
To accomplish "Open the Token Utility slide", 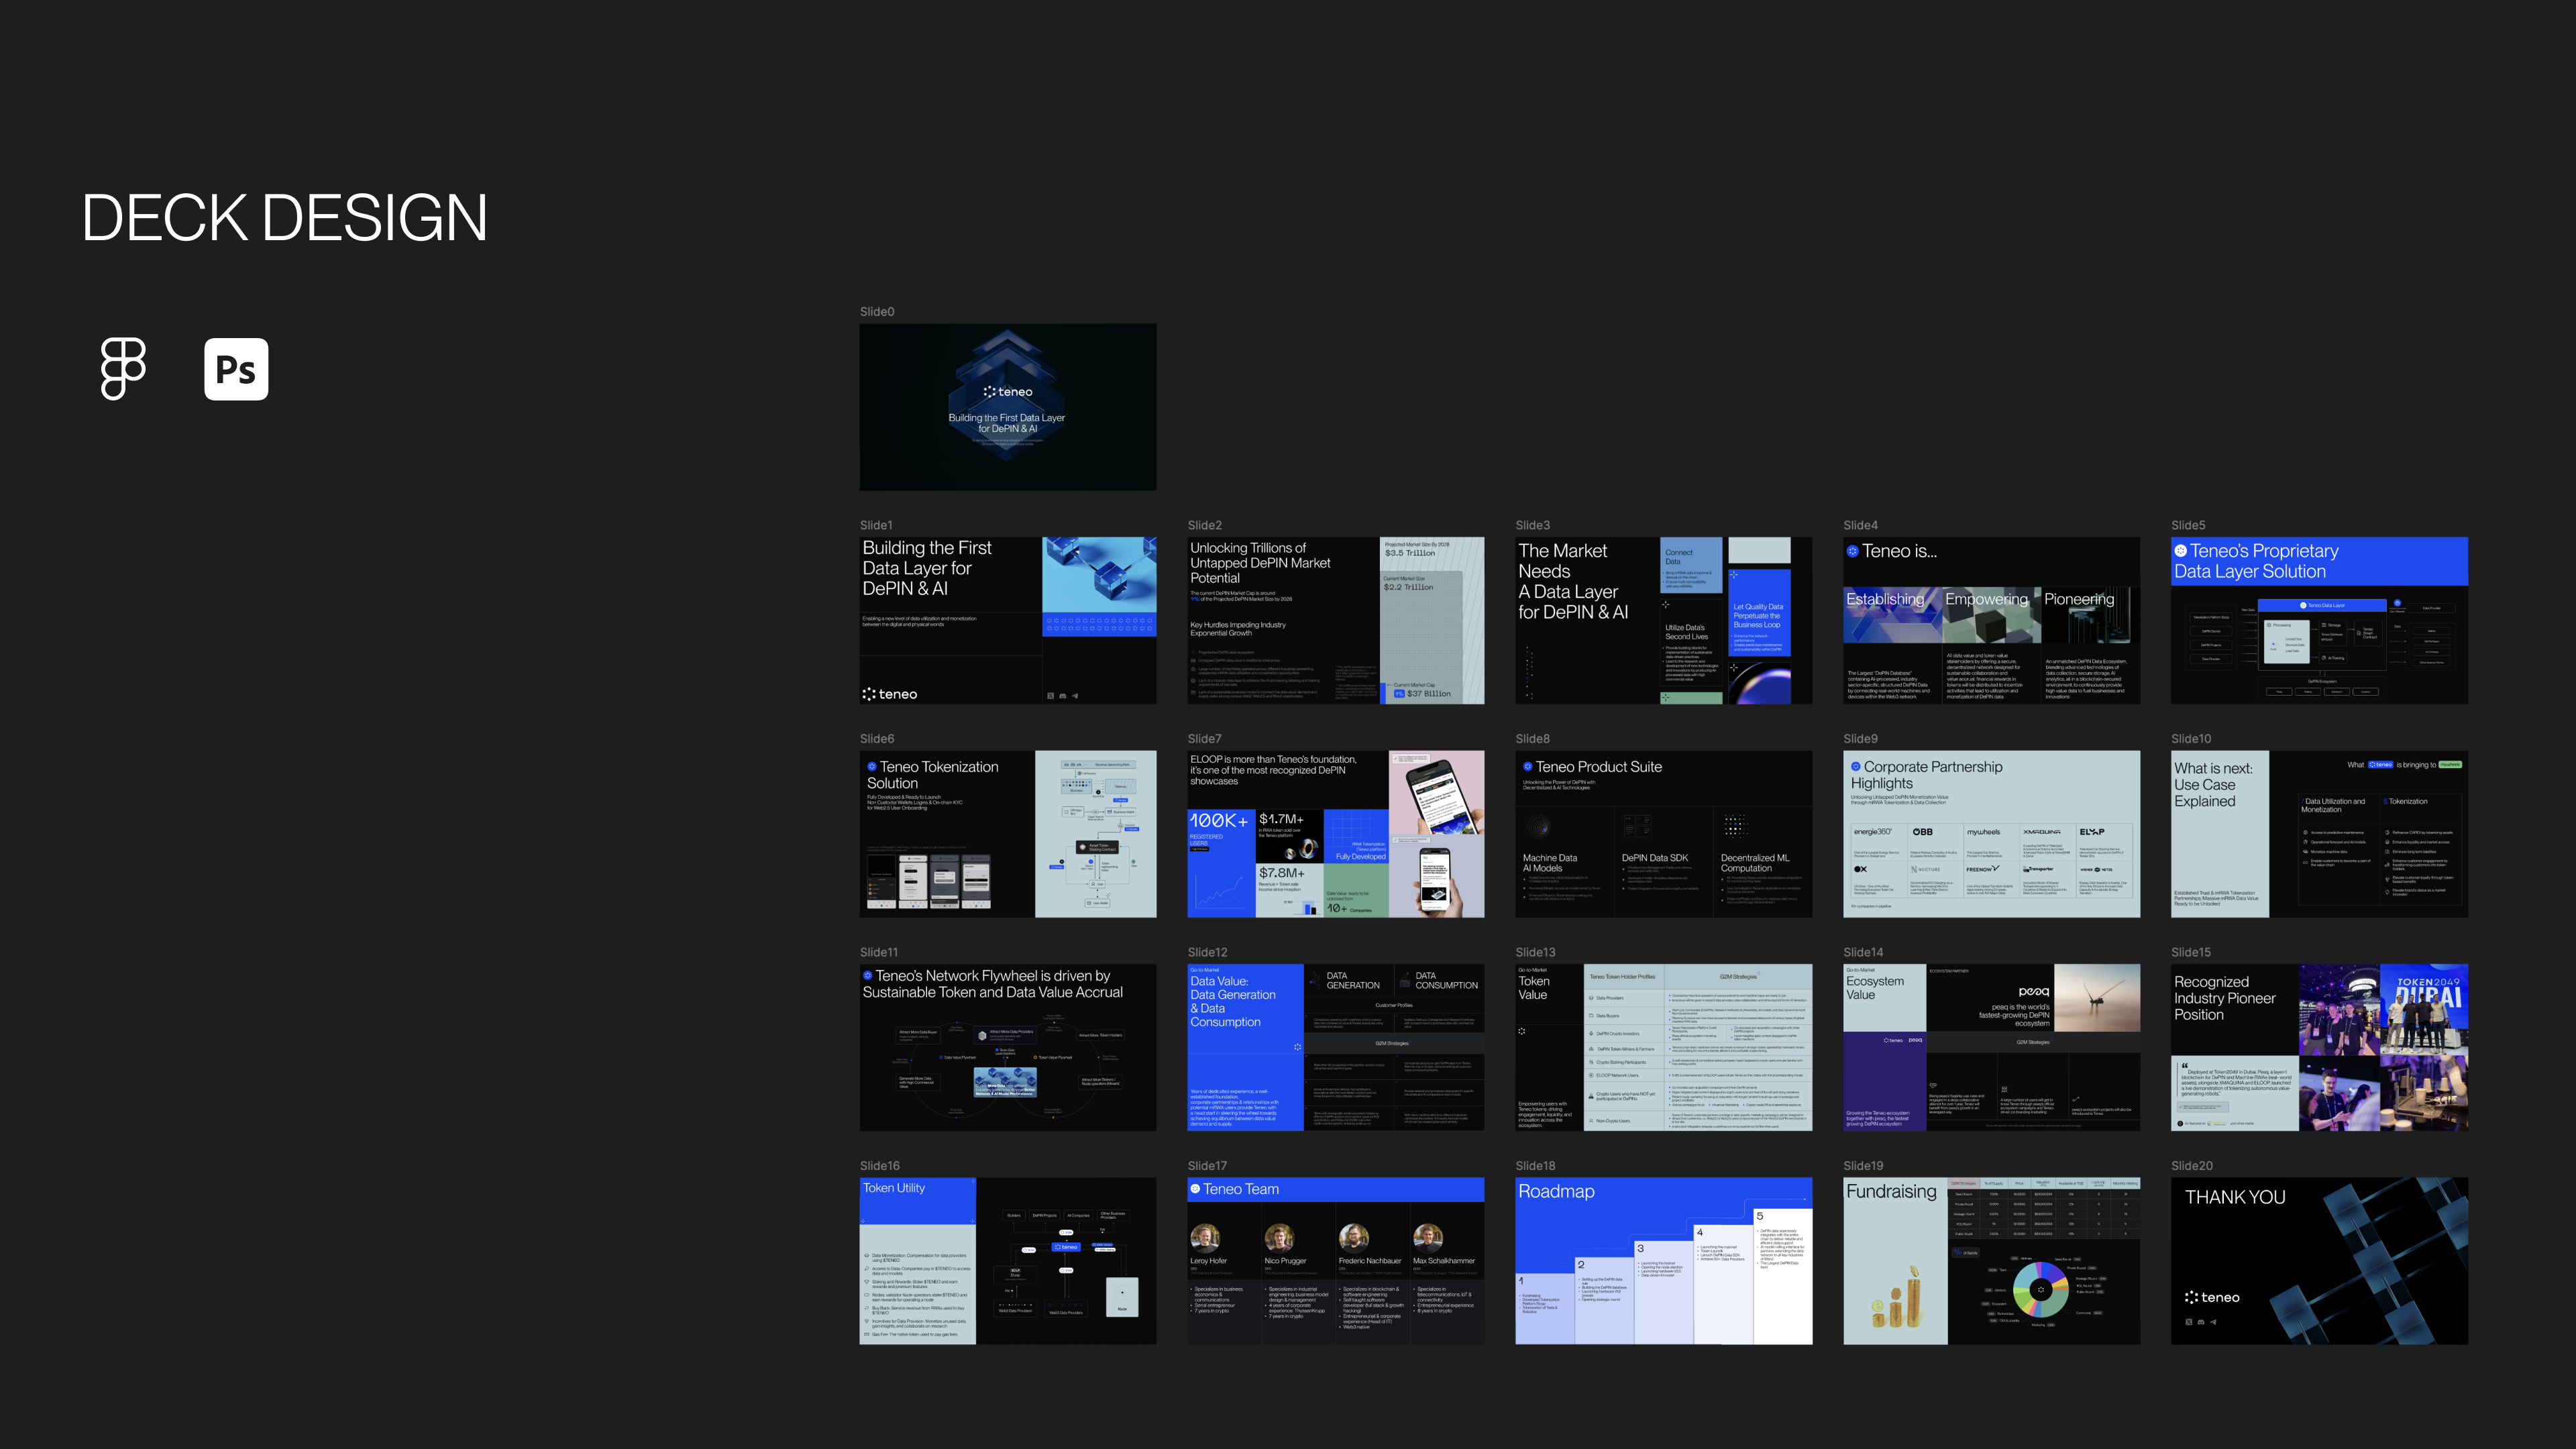I will pos(1007,1260).
